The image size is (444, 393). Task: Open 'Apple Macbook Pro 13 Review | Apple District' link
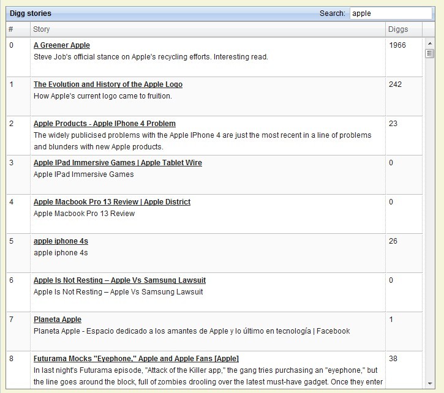pos(112,202)
